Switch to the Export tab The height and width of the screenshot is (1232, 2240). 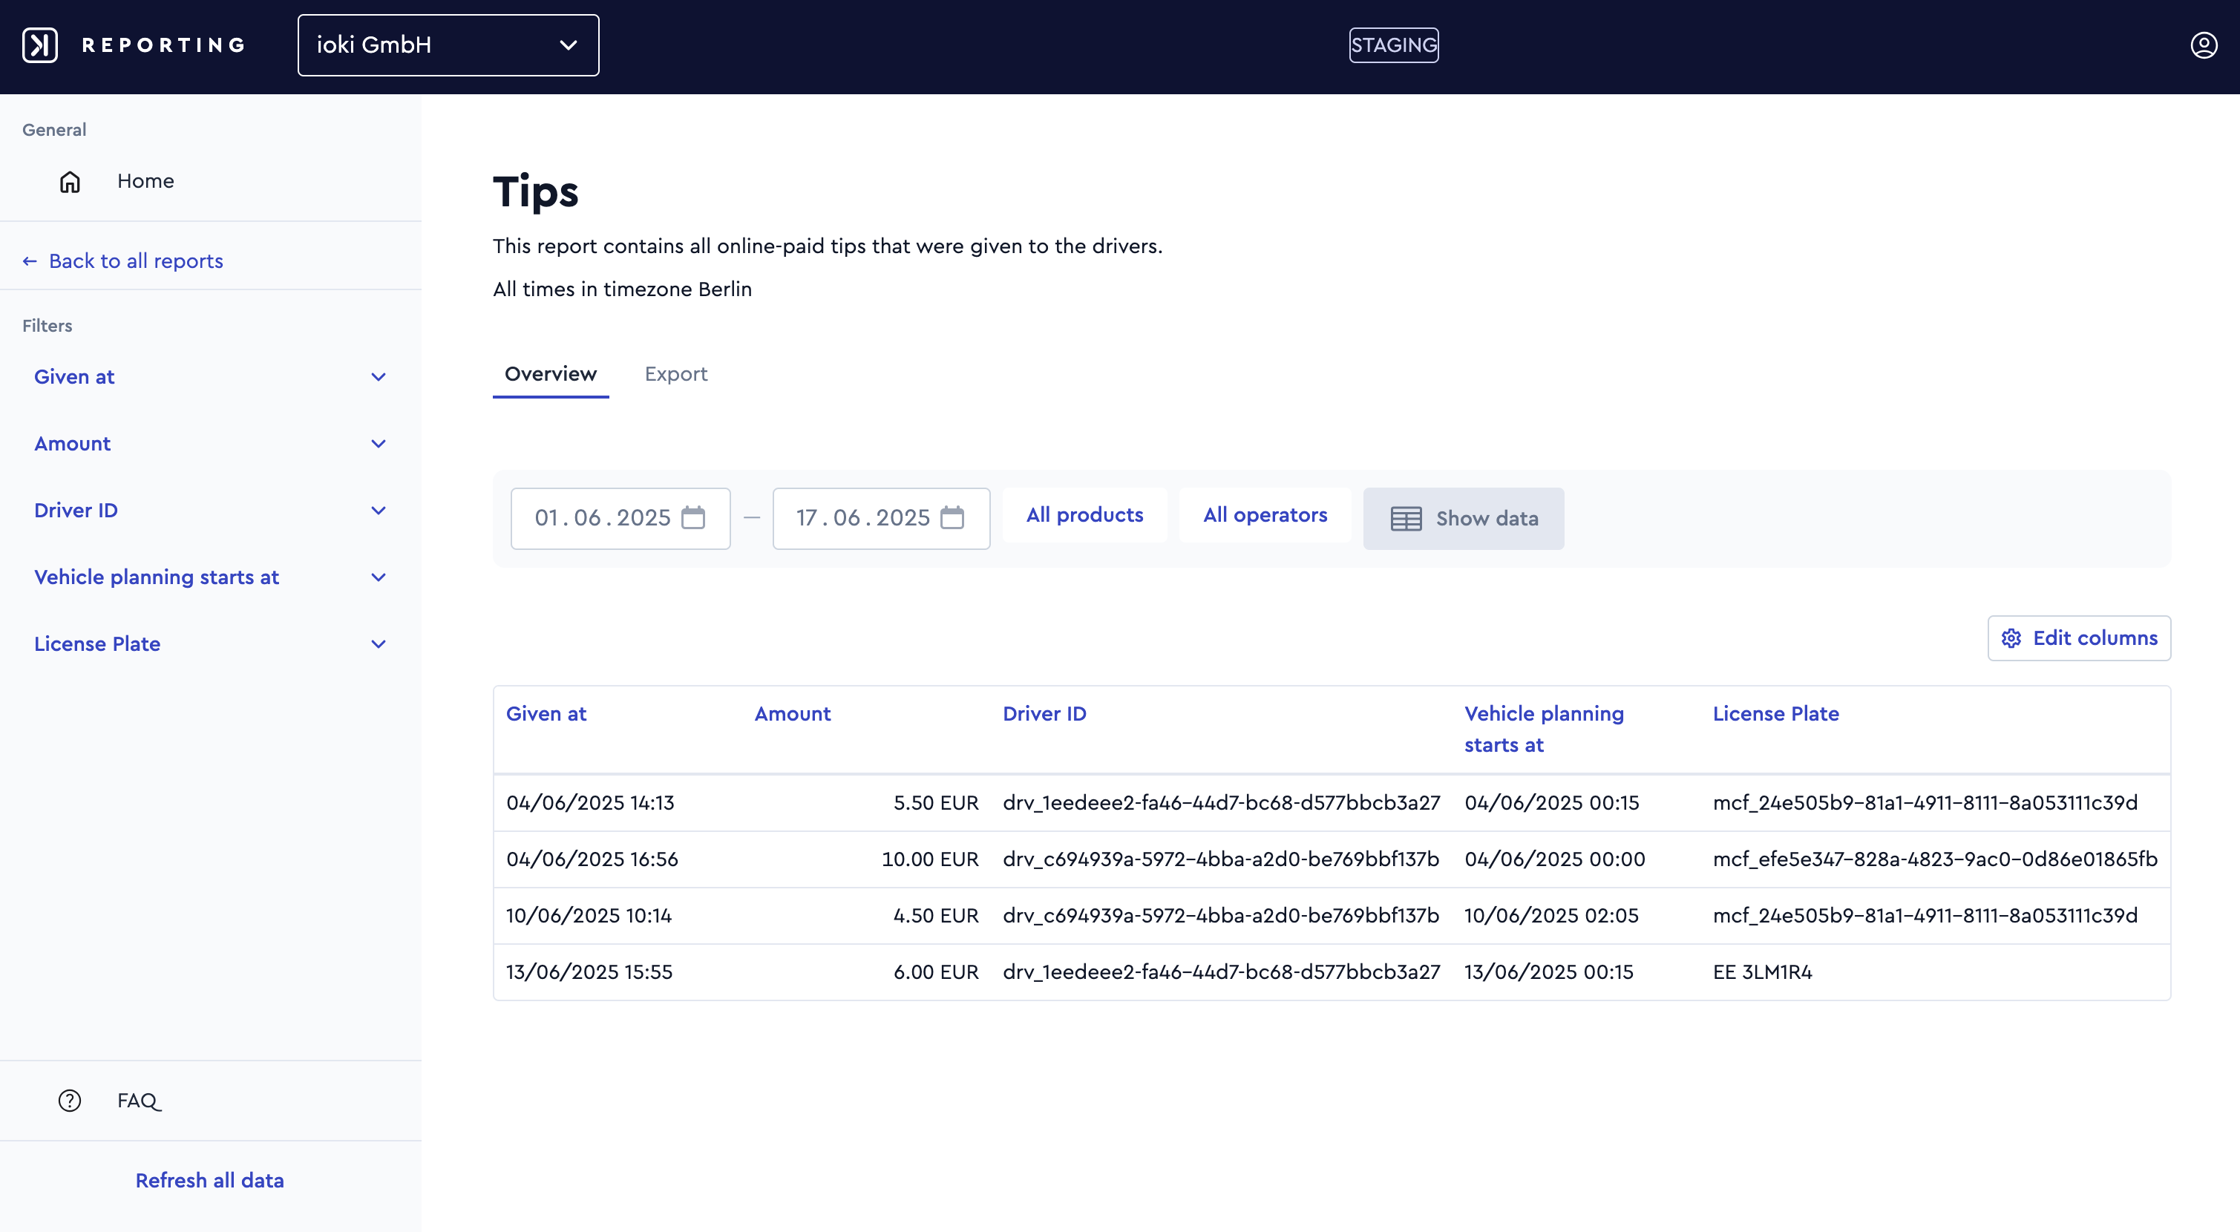(675, 374)
